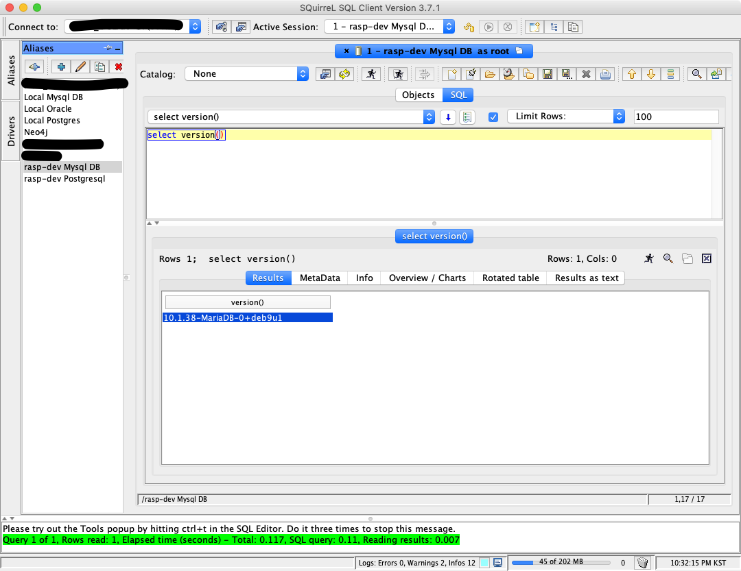Viewport: 741px width, 571px height.
Task: Click the 10.1.38-MariaDB result cell
Action: tap(248, 318)
